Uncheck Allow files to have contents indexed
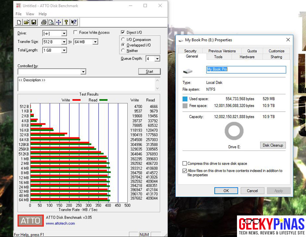 pyautogui.click(x=185, y=171)
